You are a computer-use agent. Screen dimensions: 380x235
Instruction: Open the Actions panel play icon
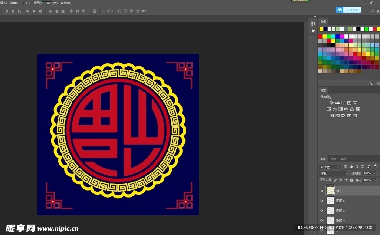click(x=313, y=30)
